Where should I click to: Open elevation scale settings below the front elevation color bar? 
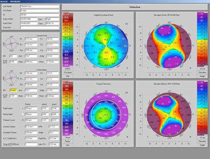pyautogui.click(x=202, y=72)
